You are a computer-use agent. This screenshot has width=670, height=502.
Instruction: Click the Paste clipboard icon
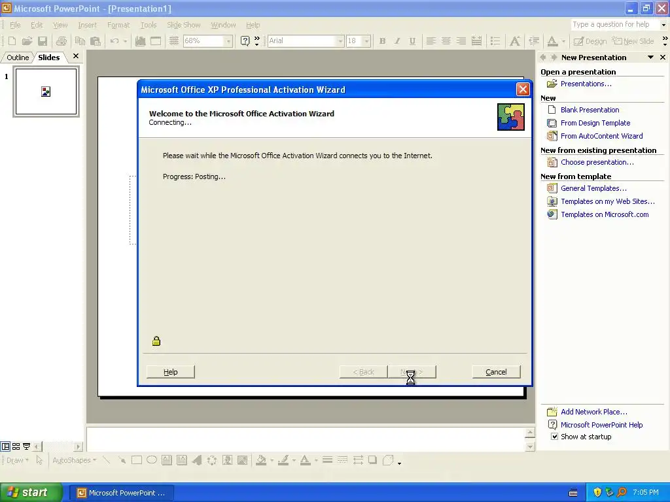point(96,41)
